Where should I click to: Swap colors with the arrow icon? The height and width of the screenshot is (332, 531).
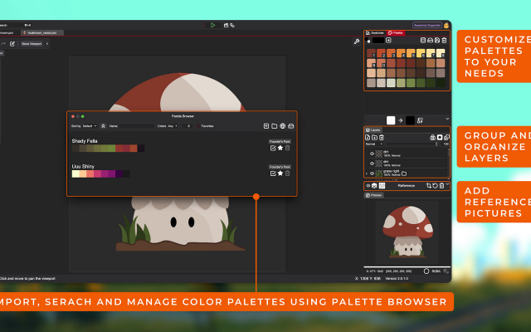[400, 120]
